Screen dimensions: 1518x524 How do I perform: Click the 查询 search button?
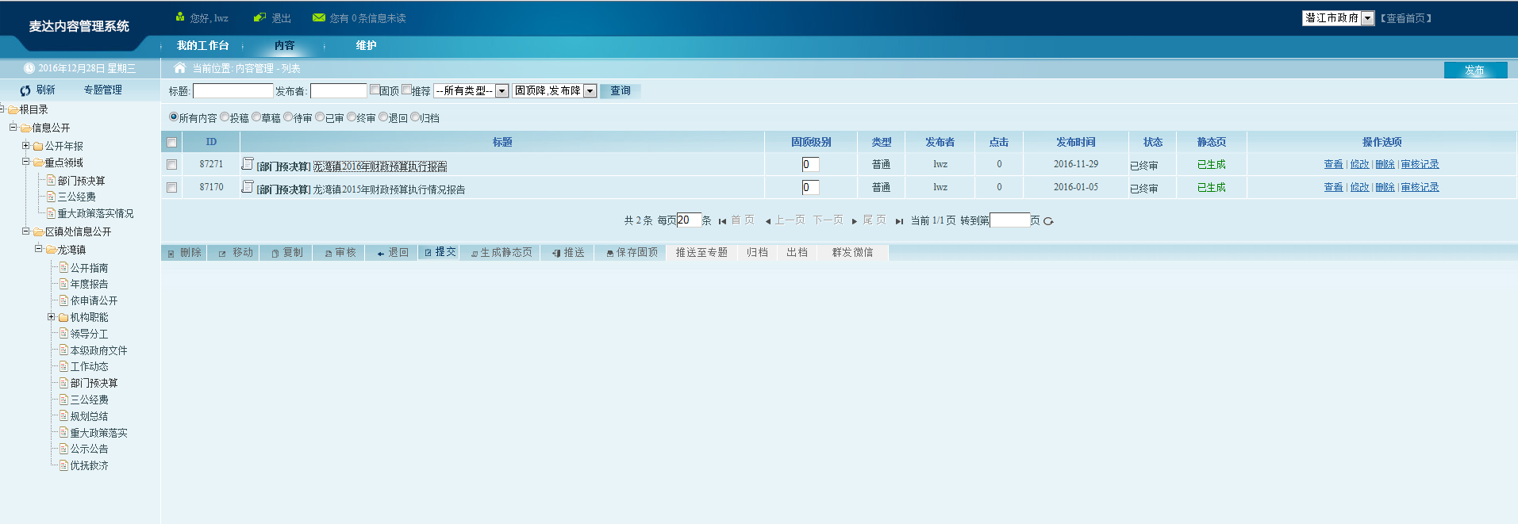(x=620, y=91)
